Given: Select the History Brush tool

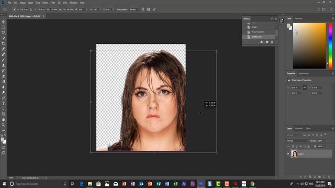Looking at the screenshot, I should tap(4, 71).
